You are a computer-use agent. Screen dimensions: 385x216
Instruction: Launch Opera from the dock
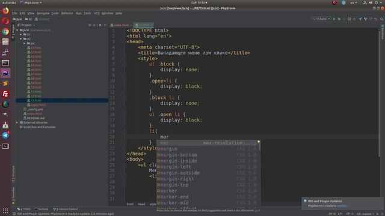tap(5, 21)
